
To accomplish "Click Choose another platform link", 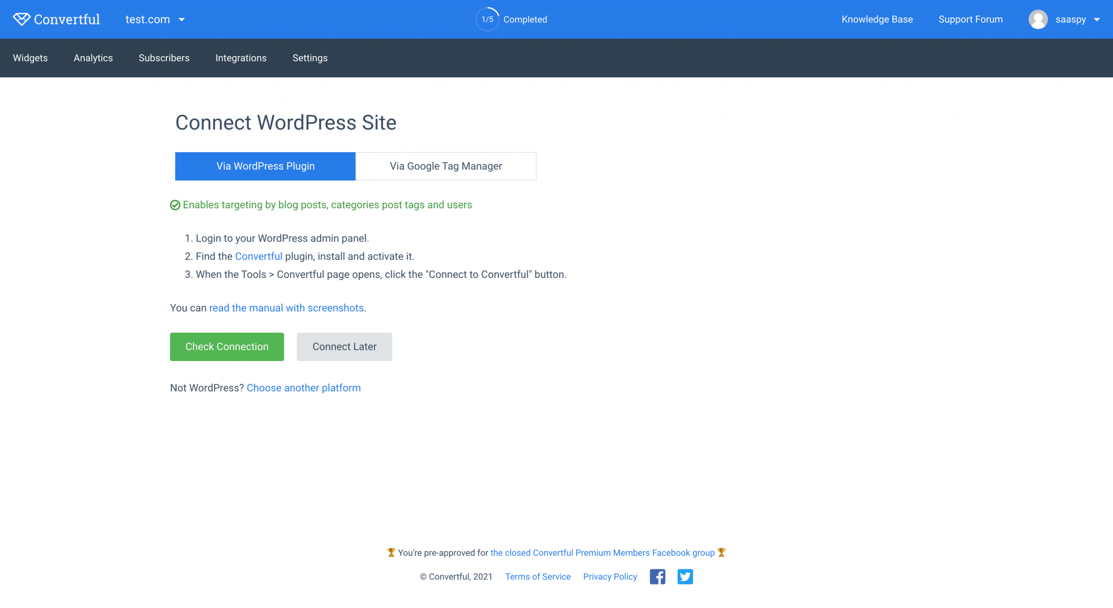I will tap(304, 387).
